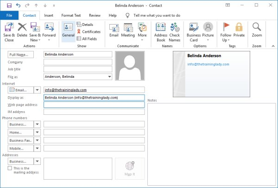The width and height of the screenshot is (278, 188).
Task: Click the Redo arrow in the title bar
Action: pos(27,5)
